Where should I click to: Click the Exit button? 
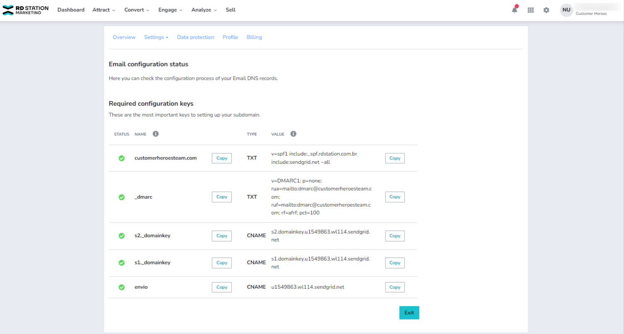pos(409,313)
